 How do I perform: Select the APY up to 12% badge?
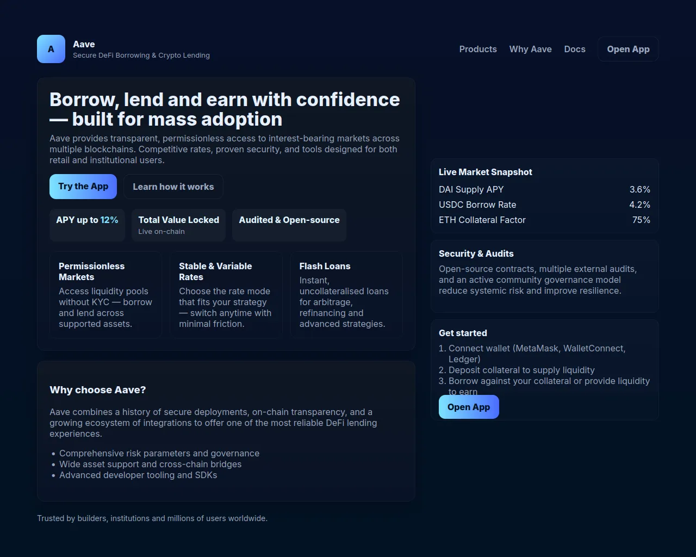87,225
